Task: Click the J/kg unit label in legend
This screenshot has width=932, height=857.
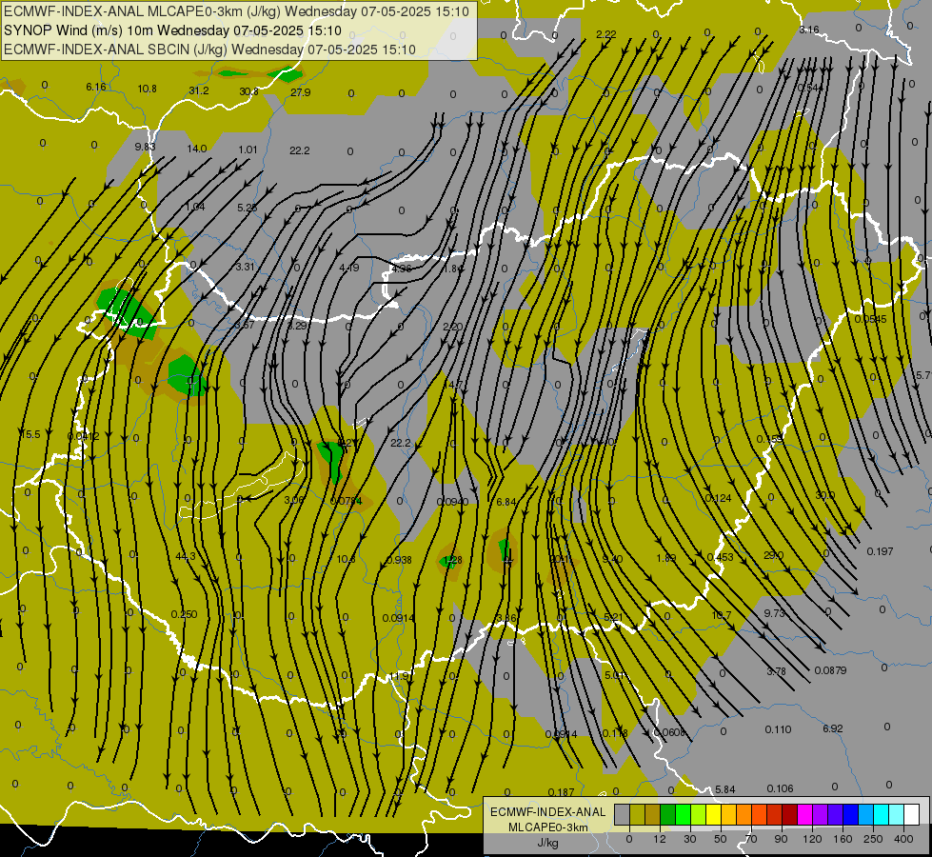Action: (x=548, y=843)
